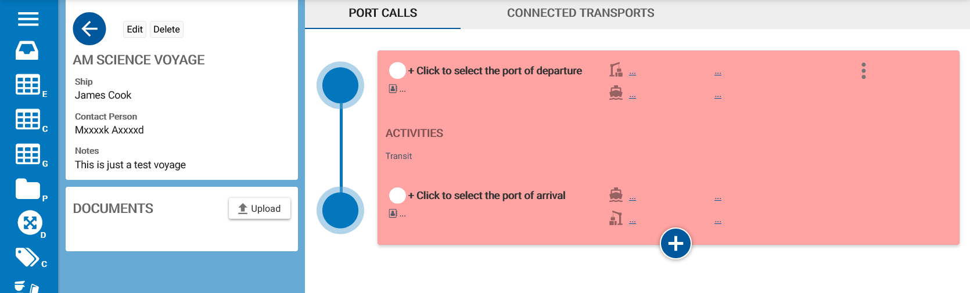Viewport: 970px width, 293px height.
Task: Click the arrival contact card icon
Action: [393, 214]
